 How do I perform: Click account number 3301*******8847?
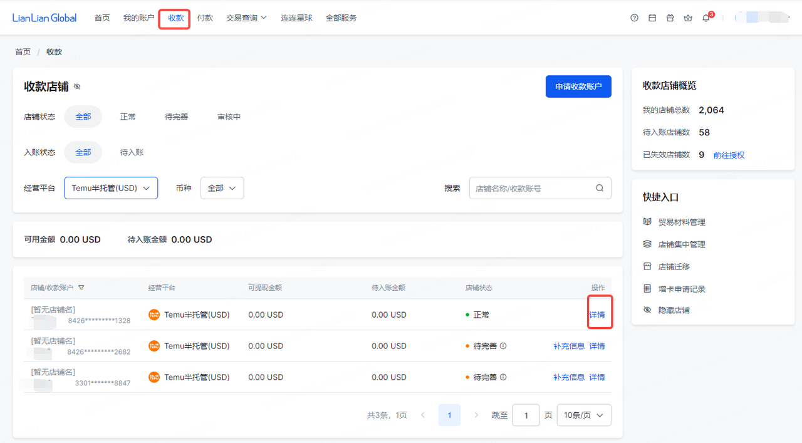pyautogui.click(x=103, y=383)
